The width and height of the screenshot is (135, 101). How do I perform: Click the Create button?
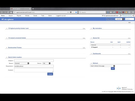point(50,74)
